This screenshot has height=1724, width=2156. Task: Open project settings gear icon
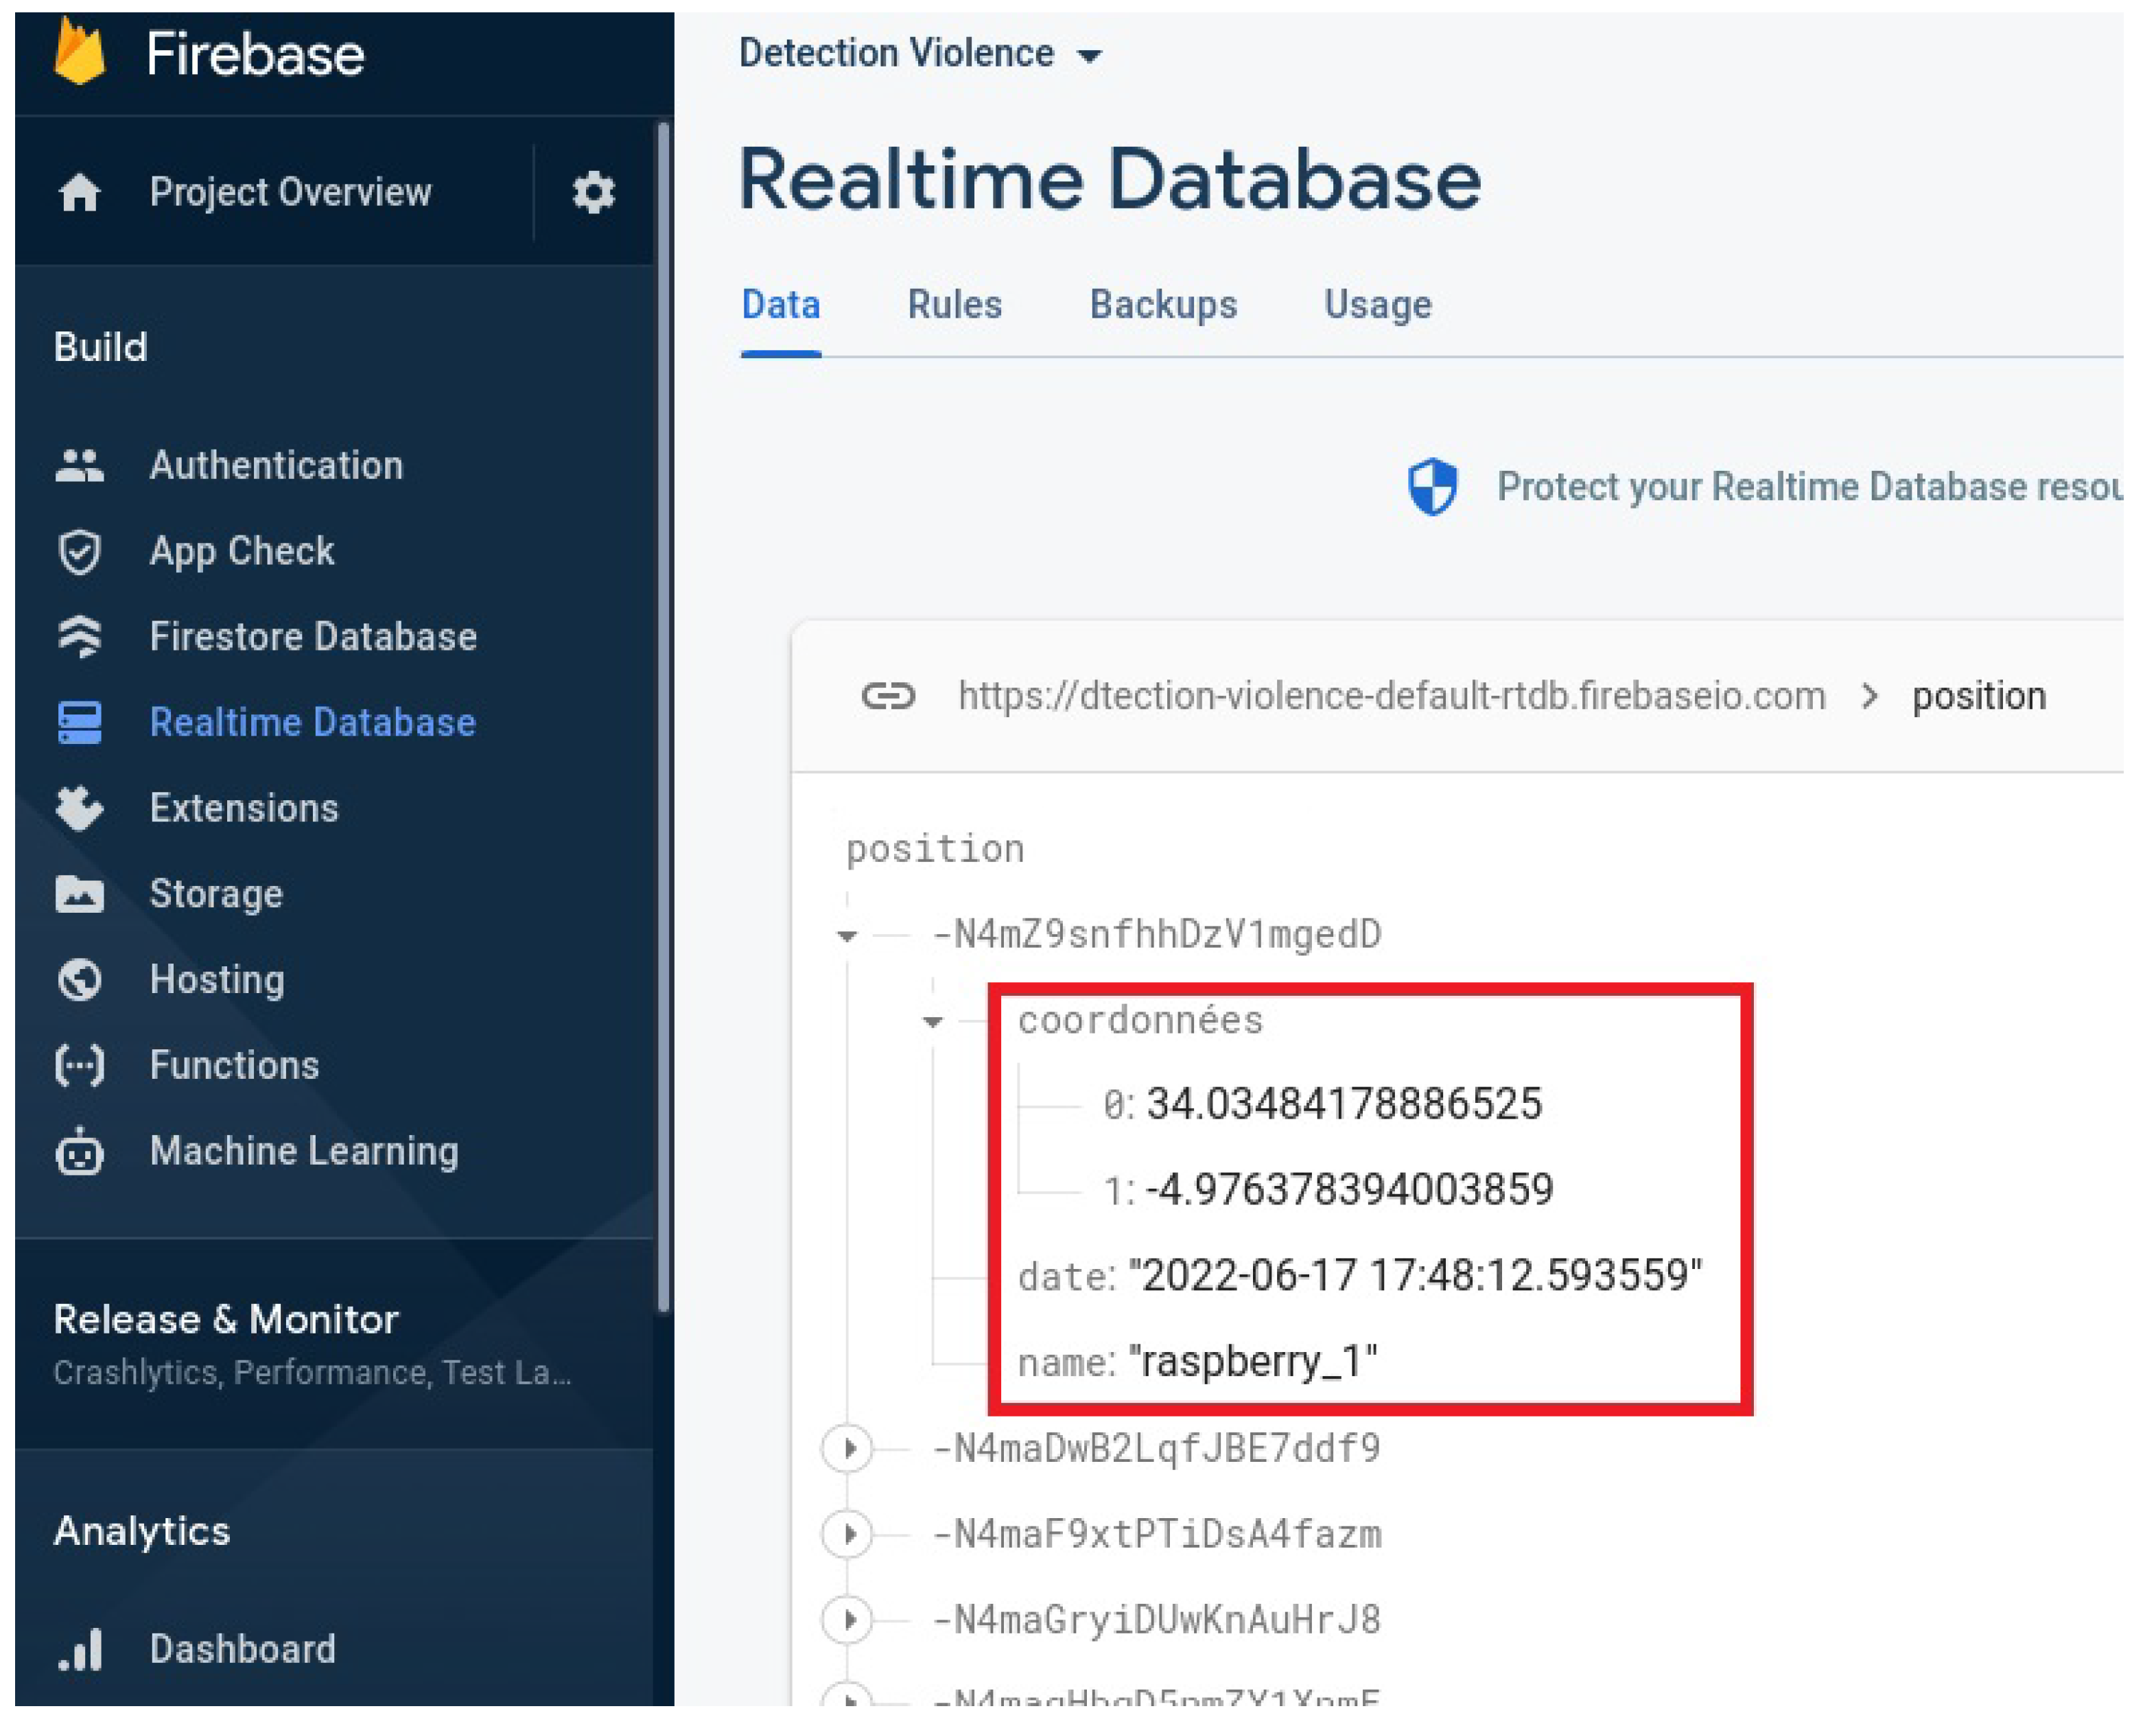pos(593,192)
